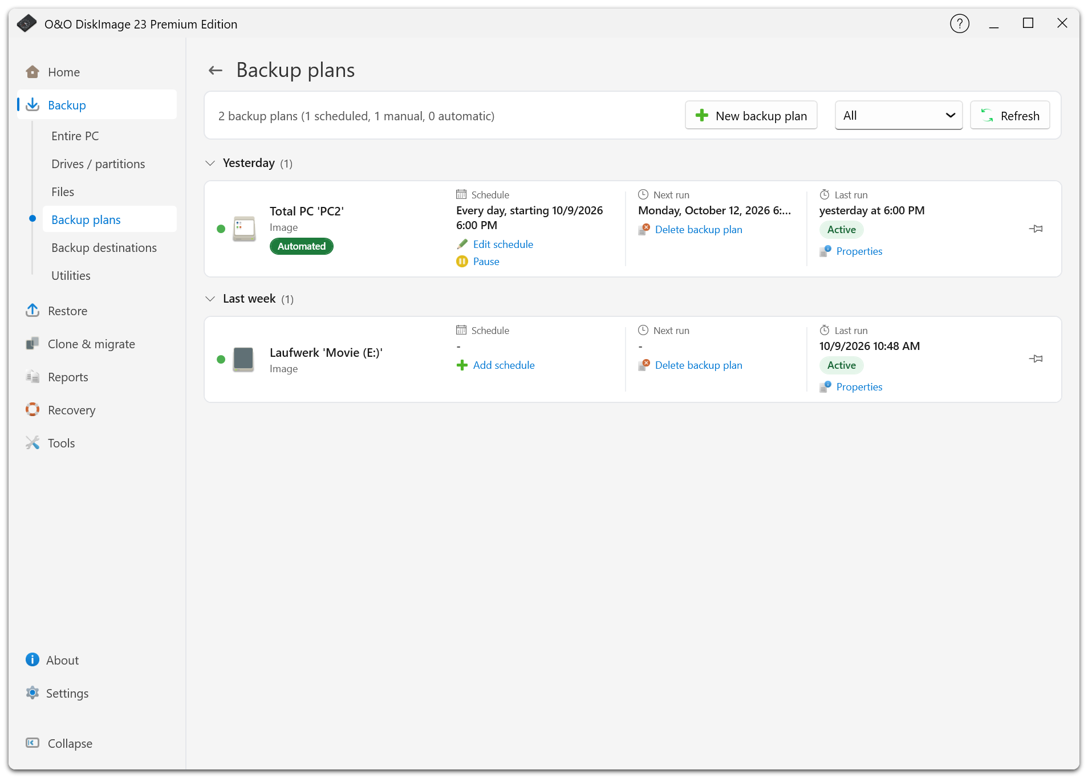Pin the Total PC 'PC2' backup plan
Screen dimensions: 1088x778
coord(1036,229)
